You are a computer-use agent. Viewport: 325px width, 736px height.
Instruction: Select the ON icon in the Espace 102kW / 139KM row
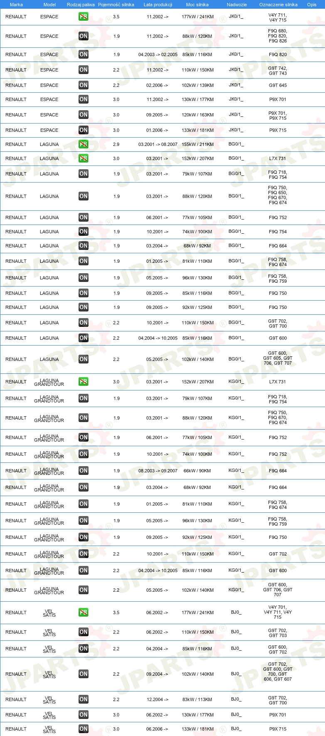pos(84,85)
